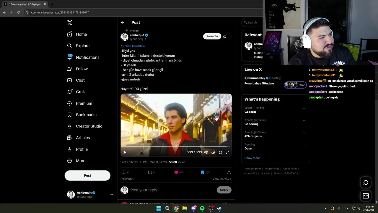Viewport: 378px width, 213px height.
Task: Open options for Gebermiş trend
Action: pos(305,121)
